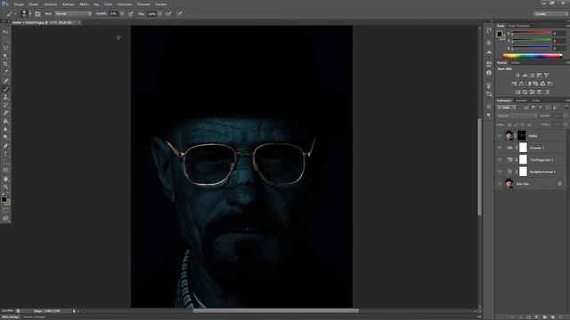Screen dimensions: 570x320
Task: Hide the Hue/Saturation adjustment layer (third row)
Action: coord(500,160)
